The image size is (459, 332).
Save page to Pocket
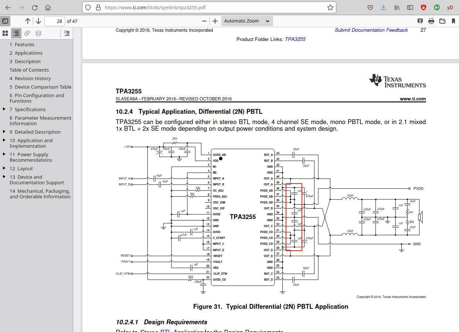[370, 7]
